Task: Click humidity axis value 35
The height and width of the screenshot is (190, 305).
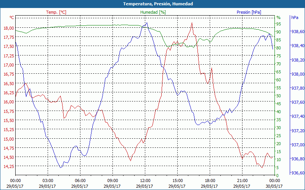Action: (279, 120)
